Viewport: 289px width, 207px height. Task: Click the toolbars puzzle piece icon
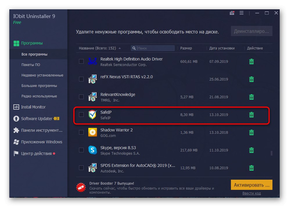(16, 130)
